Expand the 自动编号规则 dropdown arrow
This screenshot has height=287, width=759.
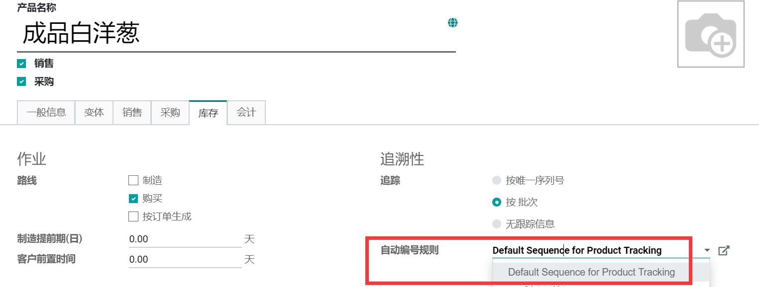(707, 251)
